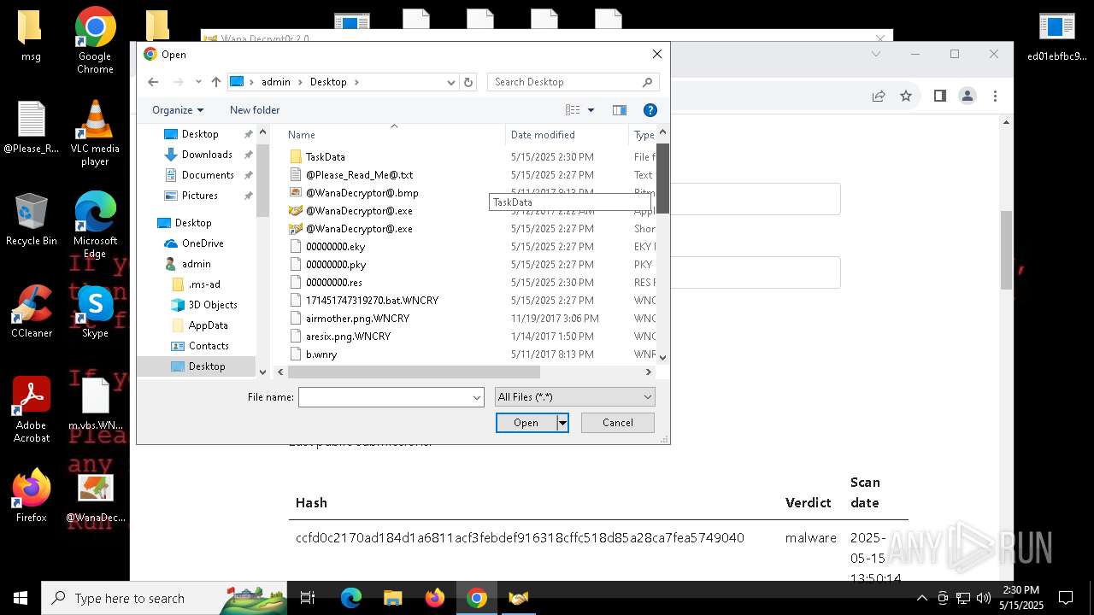Expand the view options dropdown arrow
Viewport: 1094px width, 615px height.
591,110
